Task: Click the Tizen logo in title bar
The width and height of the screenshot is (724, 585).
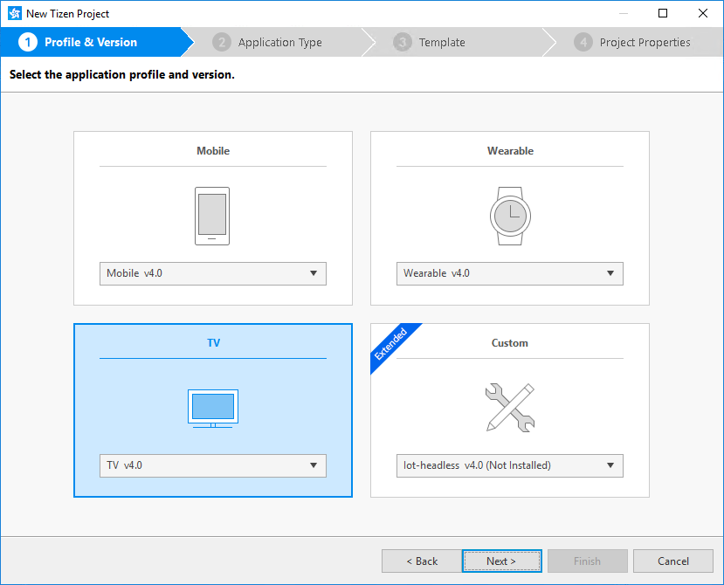Action: [x=14, y=13]
